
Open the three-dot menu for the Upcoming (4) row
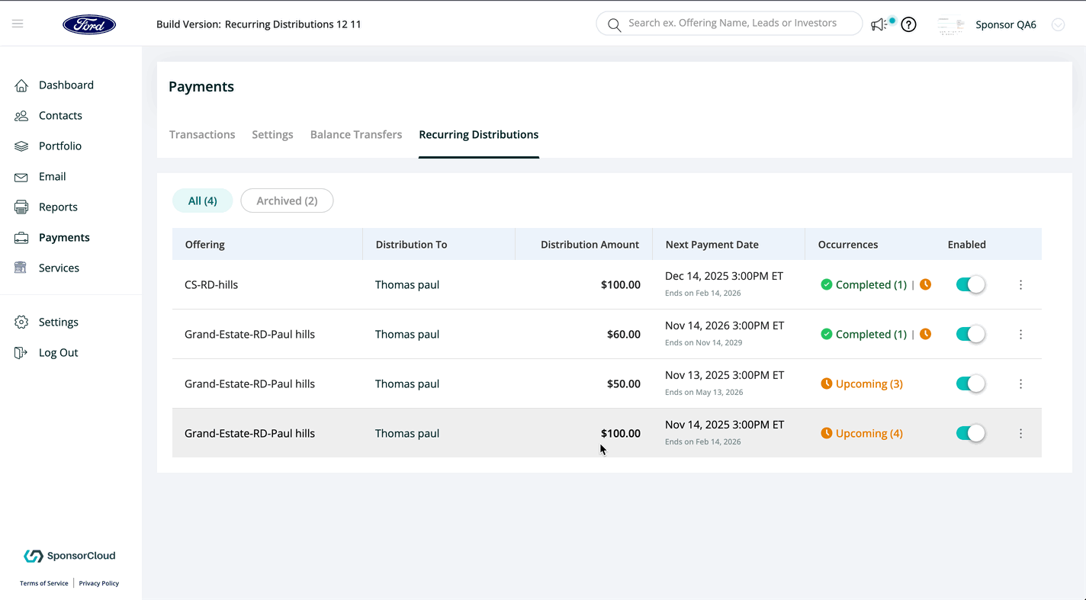point(1020,433)
